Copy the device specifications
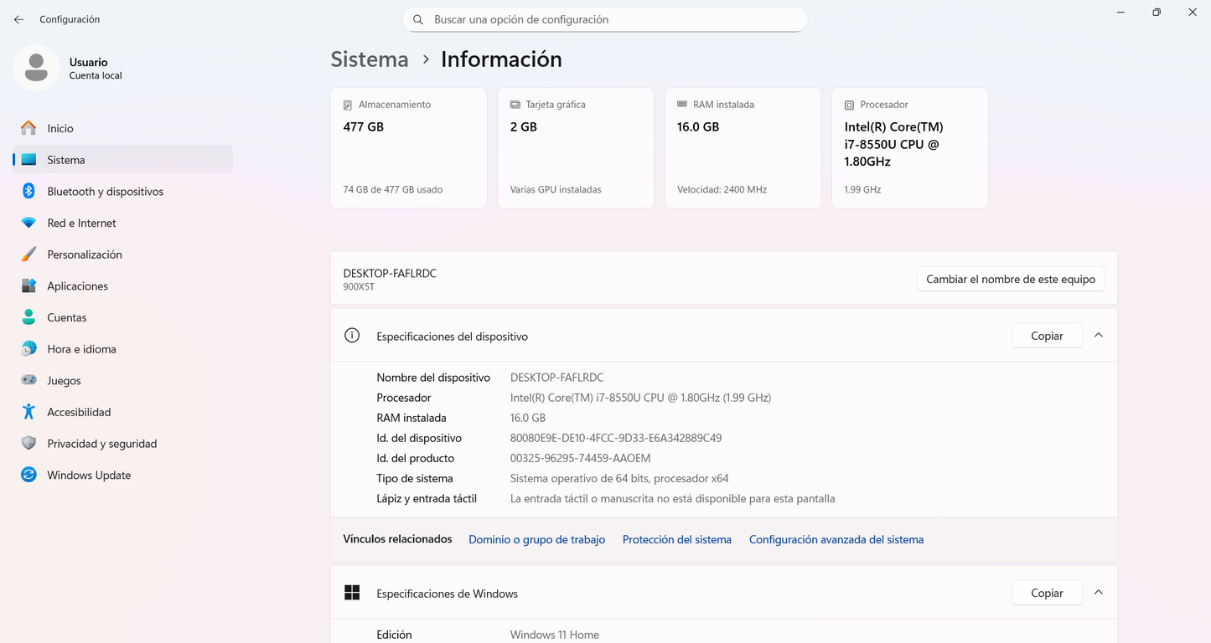 point(1046,336)
